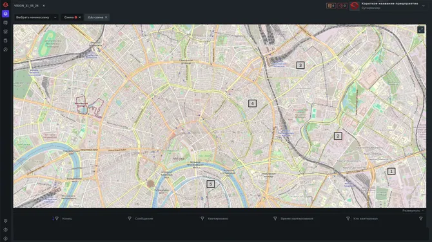Click filter funnel between Время квитирования and Кто квитировал
432x242 pixels.
348,219
